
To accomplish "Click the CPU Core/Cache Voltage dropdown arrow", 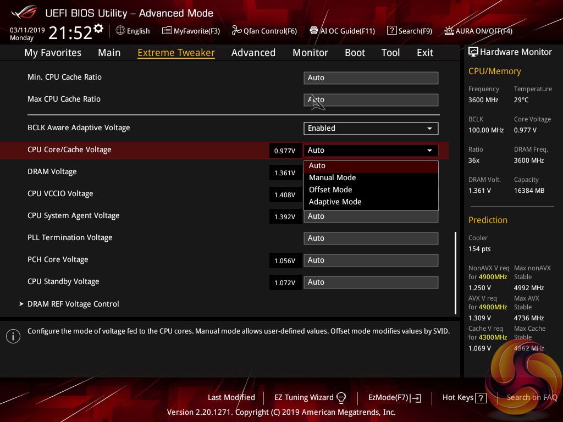I will [x=429, y=151].
